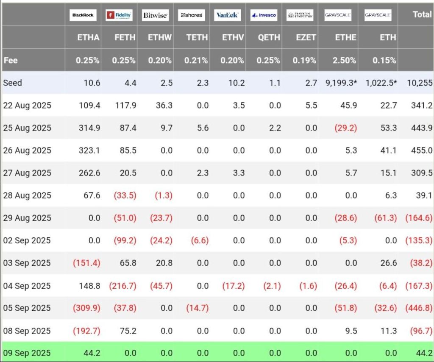This screenshot has width=434, height=362.
Task: Click the Fidelity logo
Action: [119, 15]
